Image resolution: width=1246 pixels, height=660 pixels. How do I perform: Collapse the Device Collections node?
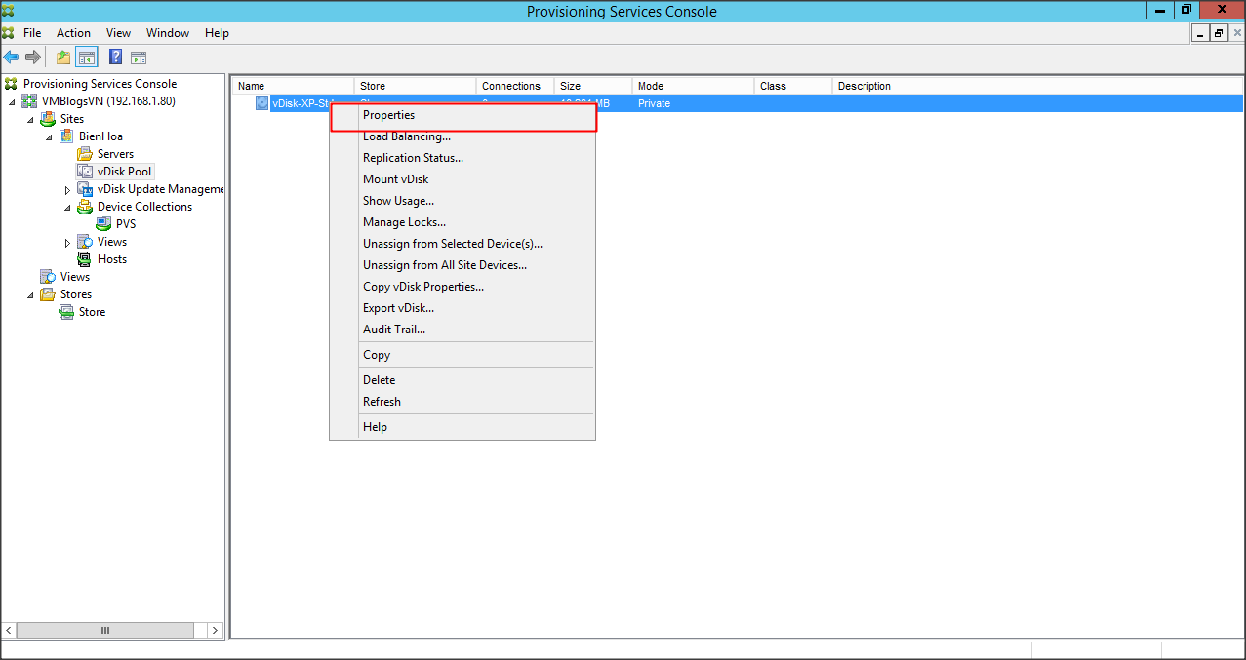coord(67,207)
